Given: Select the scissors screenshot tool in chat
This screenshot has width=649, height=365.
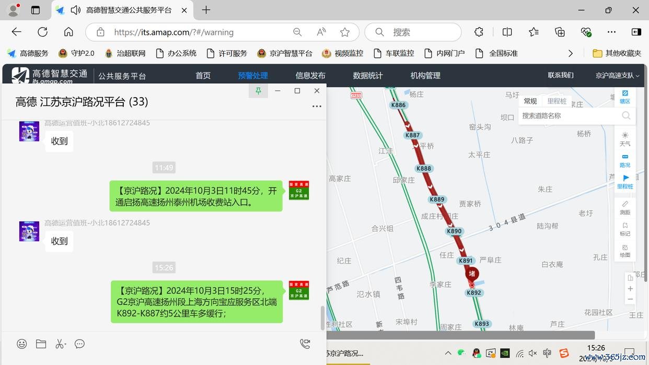Looking at the screenshot, I should [x=60, y=344].
